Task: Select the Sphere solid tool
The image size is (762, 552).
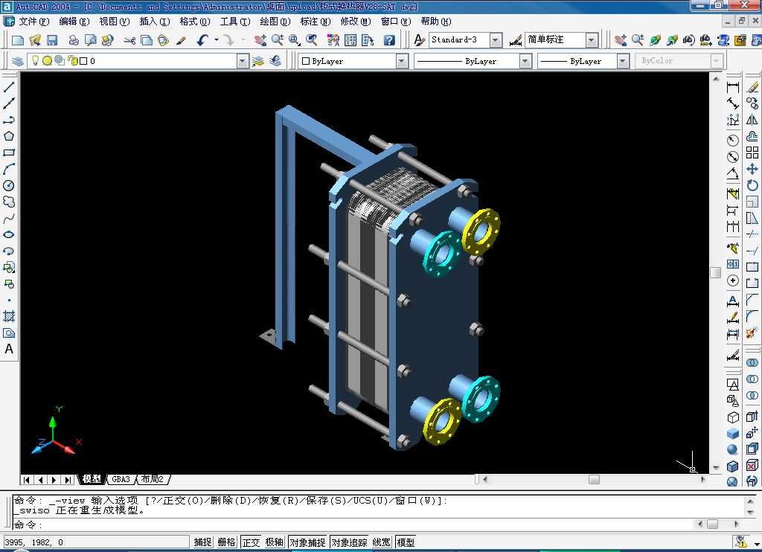Action: pos(733,450)
